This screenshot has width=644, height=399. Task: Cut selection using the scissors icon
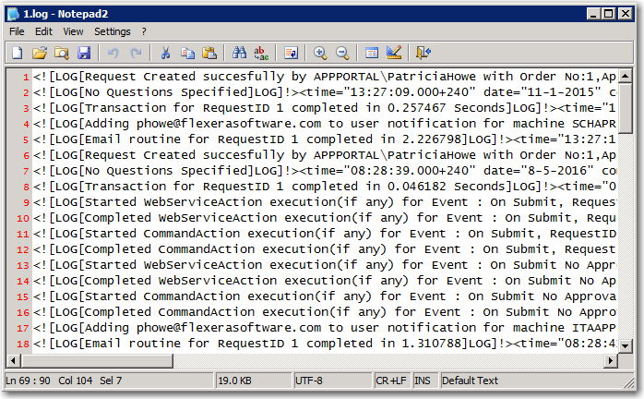(x=166, y=54)
